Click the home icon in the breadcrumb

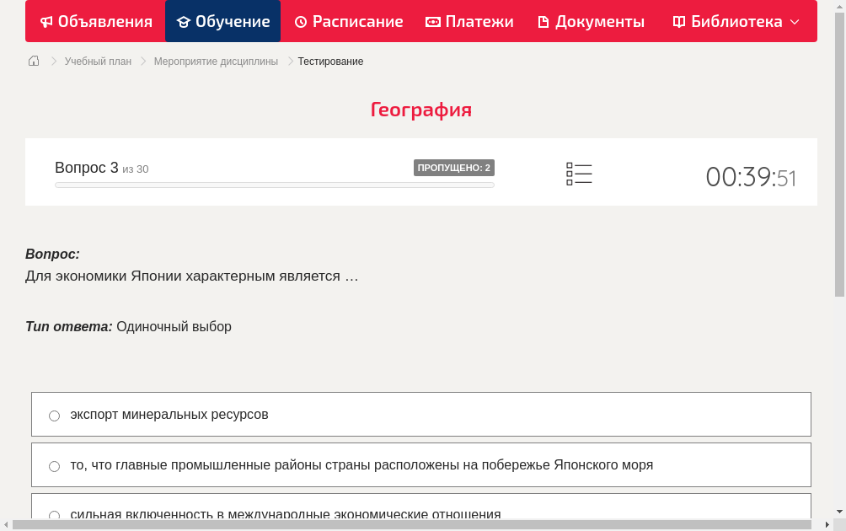pyautogui.click(x=33, y=61)
